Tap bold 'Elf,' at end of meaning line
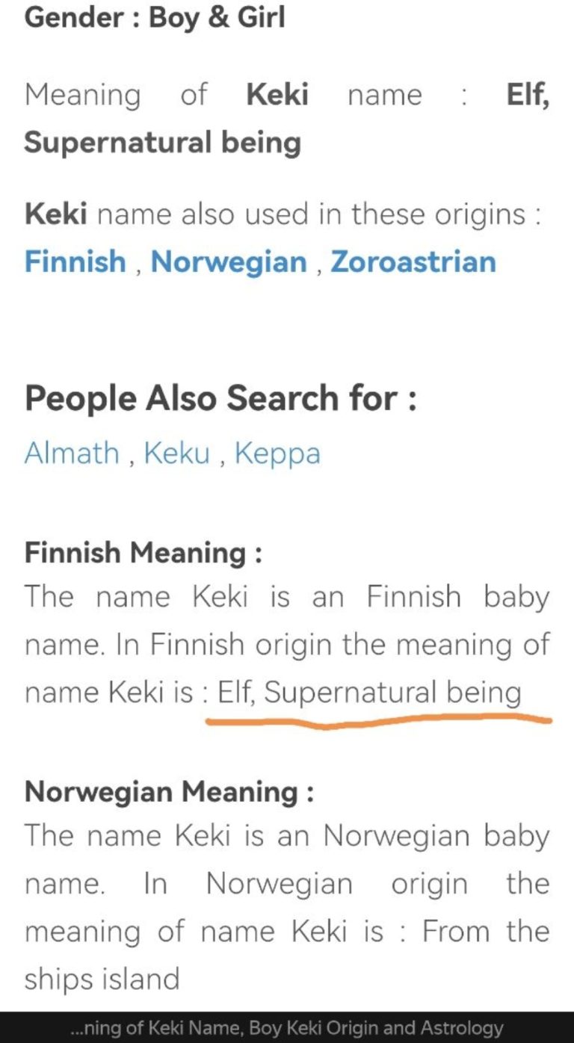This screenshot has width=574, height=1043. pyautogui.click(x=528, y=96)
